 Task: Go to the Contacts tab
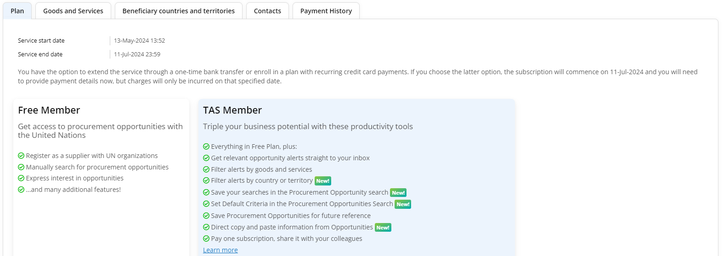(267, 11)
